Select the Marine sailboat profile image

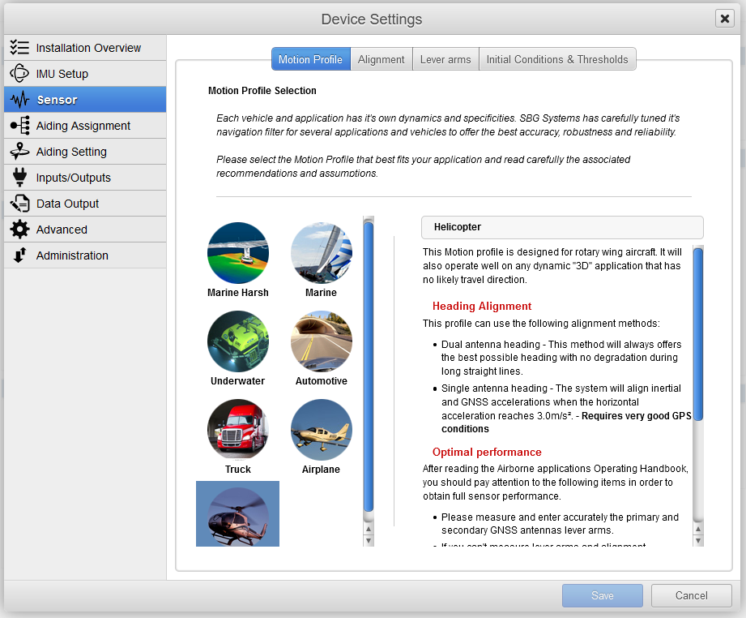pos(321,253)
